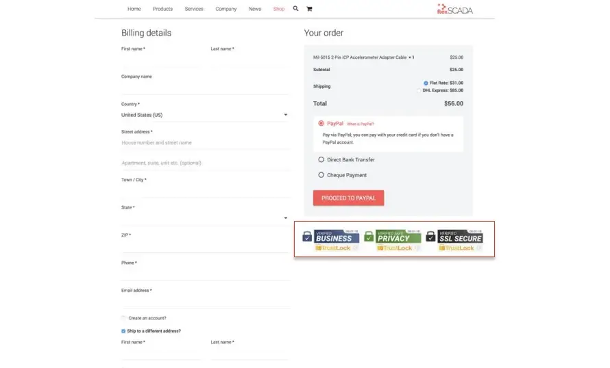The width and height of the screenshot is (610, 368).
Task: Uncheck Ship to a different address
Action: [123, 331]
